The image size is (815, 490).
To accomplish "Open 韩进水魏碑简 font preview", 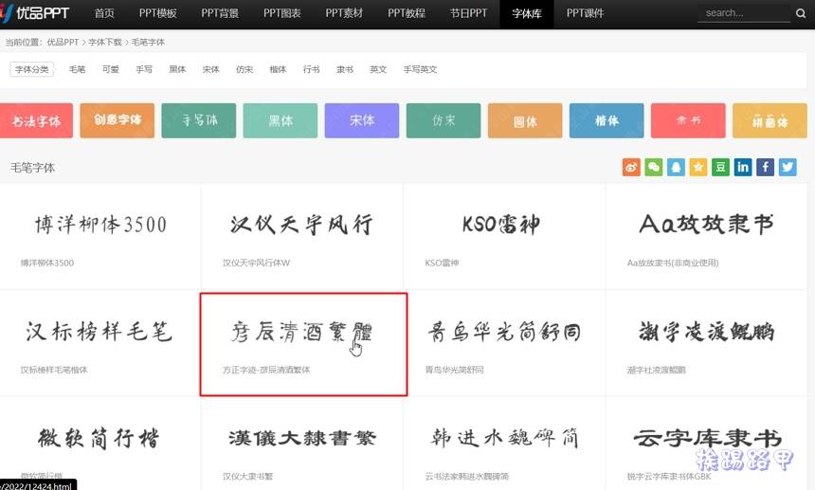I will click(504, 438).
